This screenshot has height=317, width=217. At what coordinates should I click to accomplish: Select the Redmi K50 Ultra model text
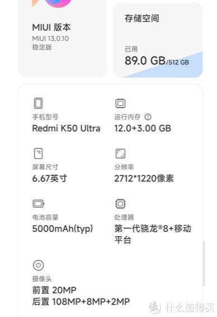[66, 128]
